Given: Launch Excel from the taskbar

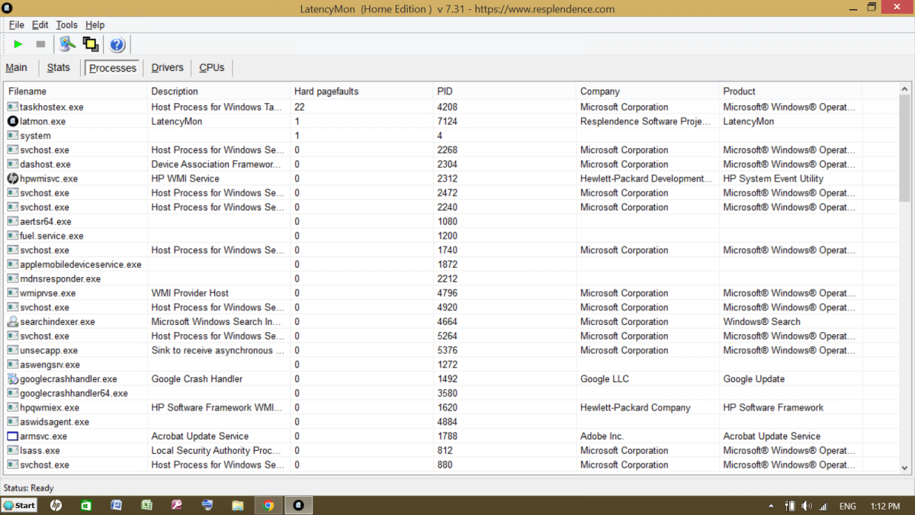Looking at the screenshot, I should [146, 505].
